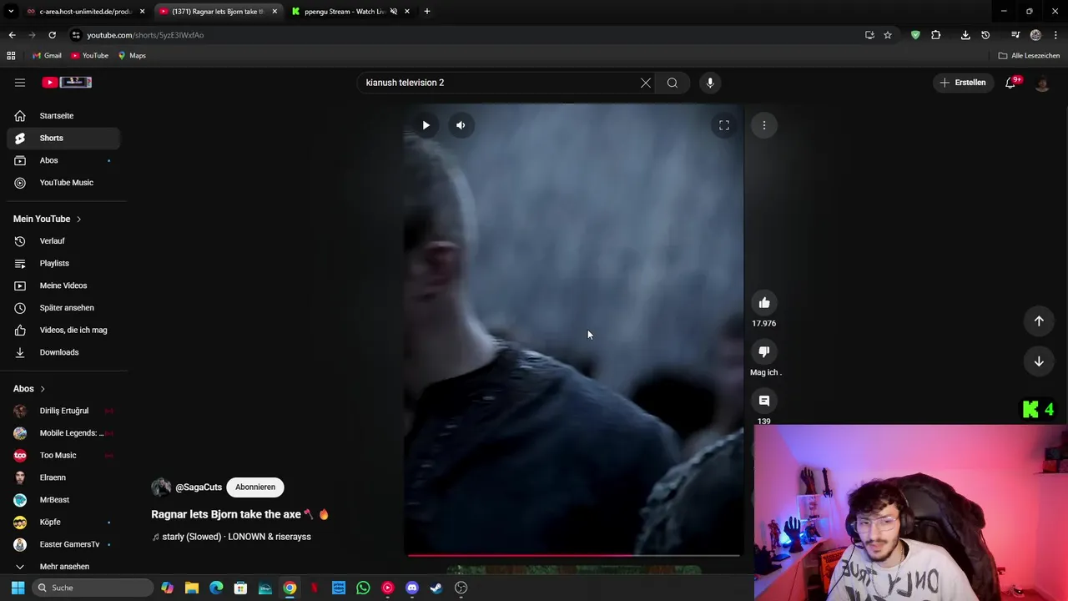Like the Short with thumbs up
The height and width of the screenshot is (601, 1068).
(764, 303)
